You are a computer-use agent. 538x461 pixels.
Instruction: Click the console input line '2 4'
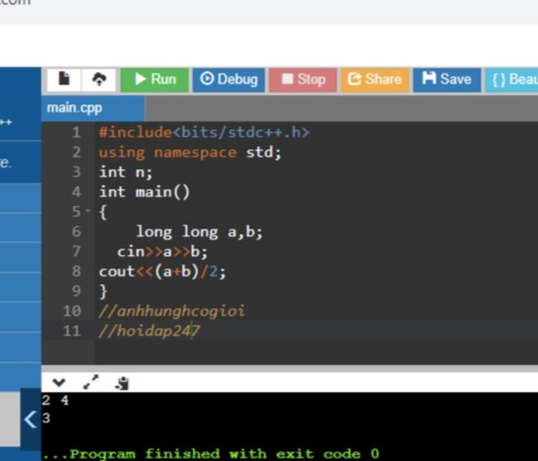click(x=55, y=400)
